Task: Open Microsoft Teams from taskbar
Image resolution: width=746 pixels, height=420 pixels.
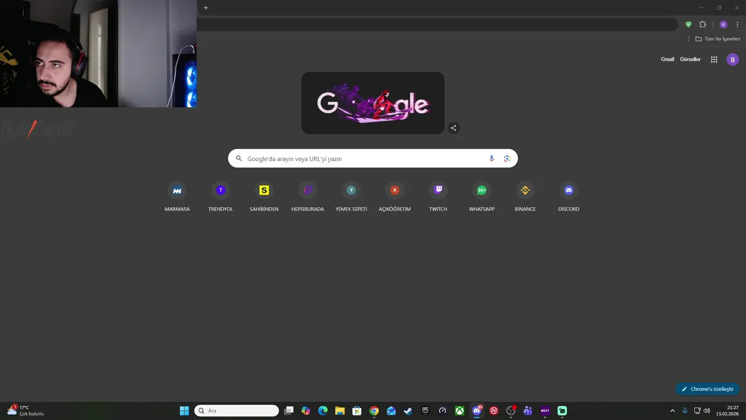Action: coord(528,411)
